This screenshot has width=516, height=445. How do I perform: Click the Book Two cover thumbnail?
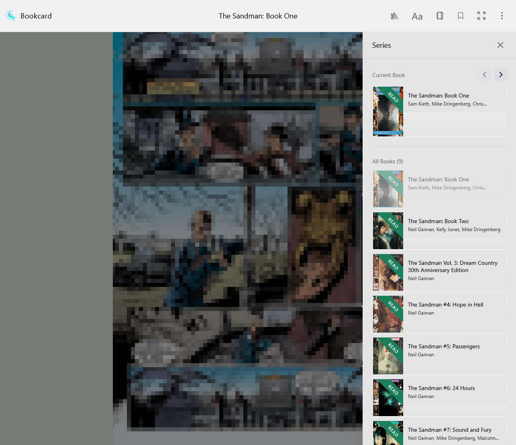388,231
